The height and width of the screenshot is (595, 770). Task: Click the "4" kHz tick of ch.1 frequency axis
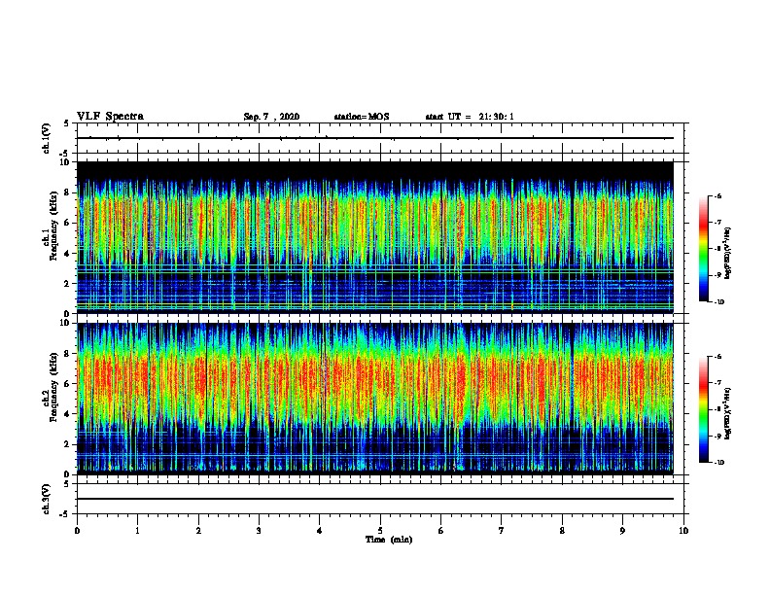[67, 254]
